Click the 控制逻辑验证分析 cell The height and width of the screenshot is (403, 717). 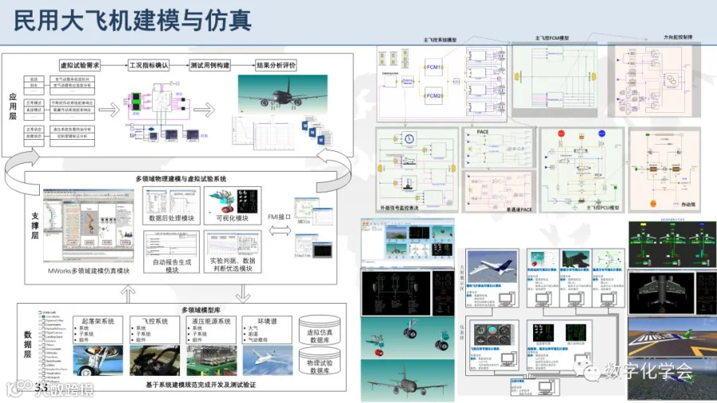[72, 137]
